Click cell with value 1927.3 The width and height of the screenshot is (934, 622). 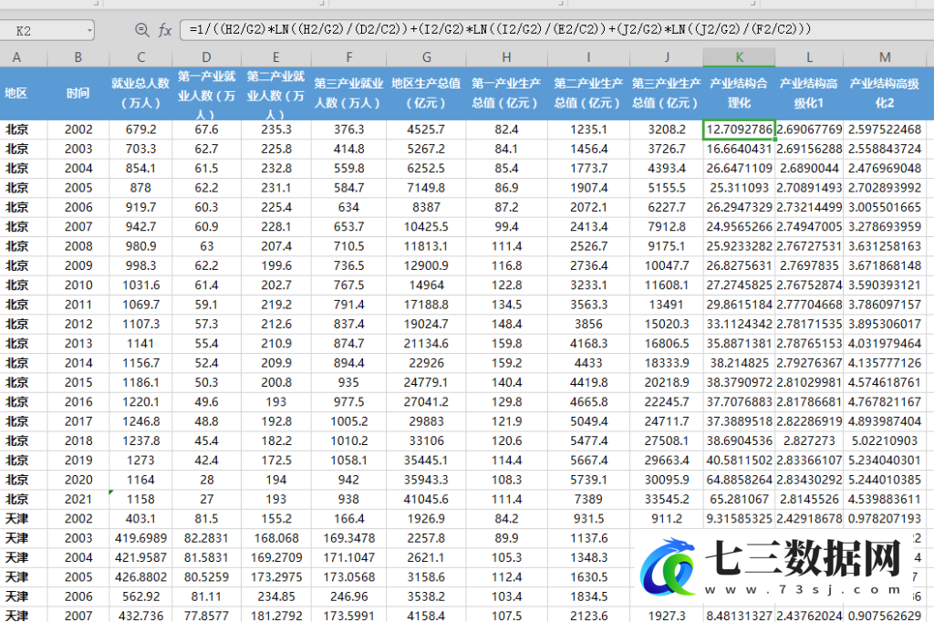click(x=667, y=616)
